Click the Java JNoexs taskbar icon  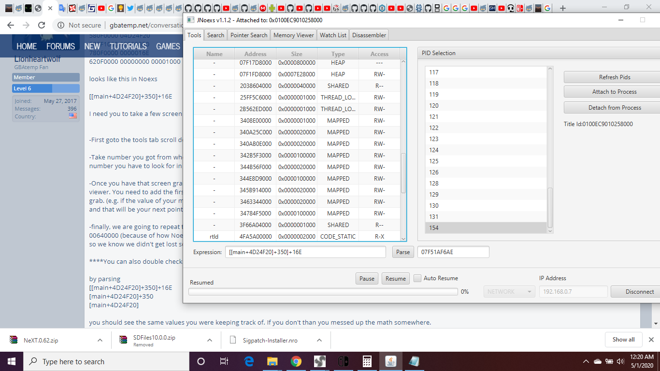pos(391,361)
